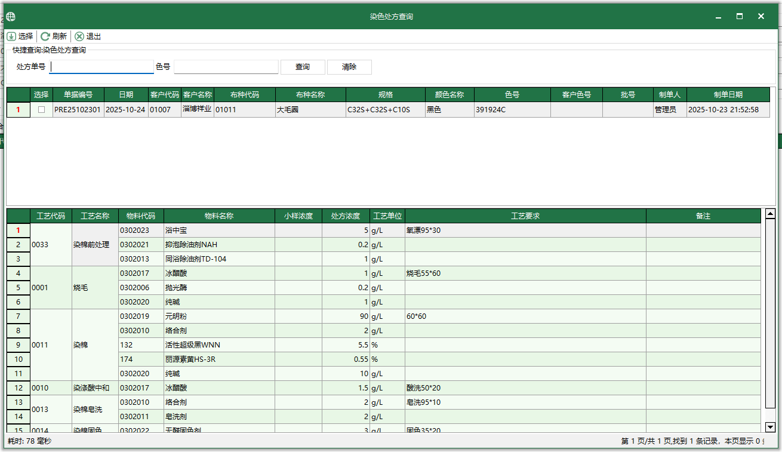Select the record checkbox for PRE25102301
Image resolution: width=782 pixels, height=452 pixels.
[x=41, y=110]
